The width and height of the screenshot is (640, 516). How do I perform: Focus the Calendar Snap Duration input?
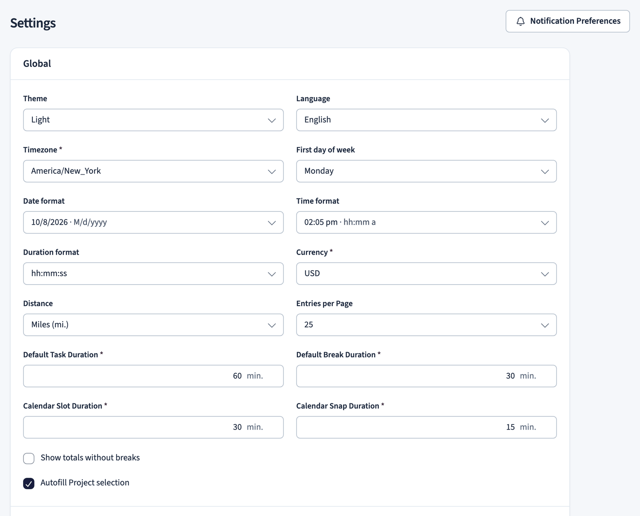coord(426,427)
